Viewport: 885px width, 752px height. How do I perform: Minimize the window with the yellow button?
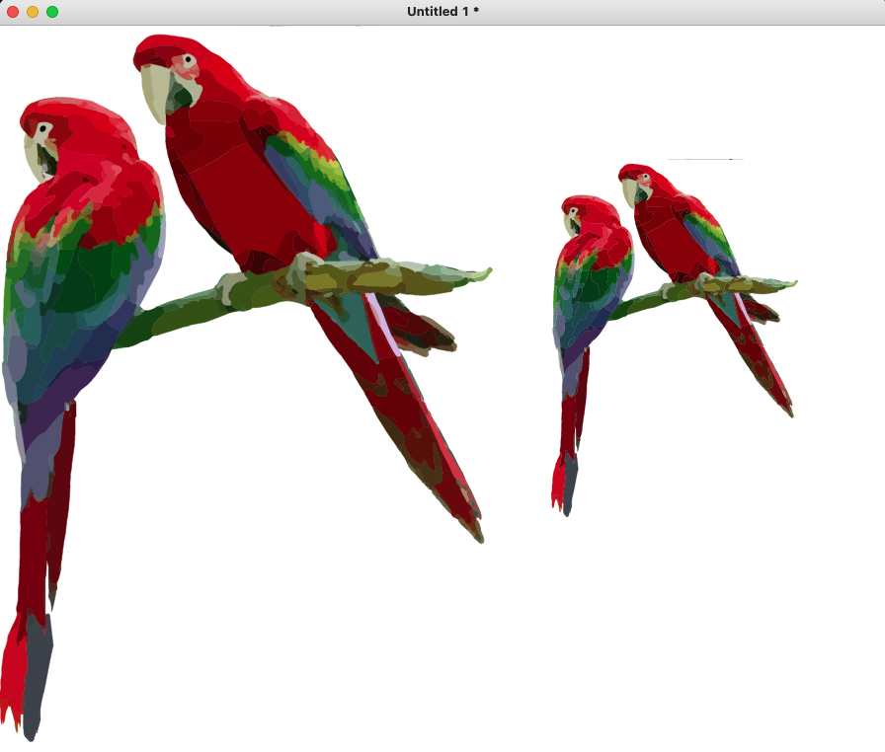[33, 12]
